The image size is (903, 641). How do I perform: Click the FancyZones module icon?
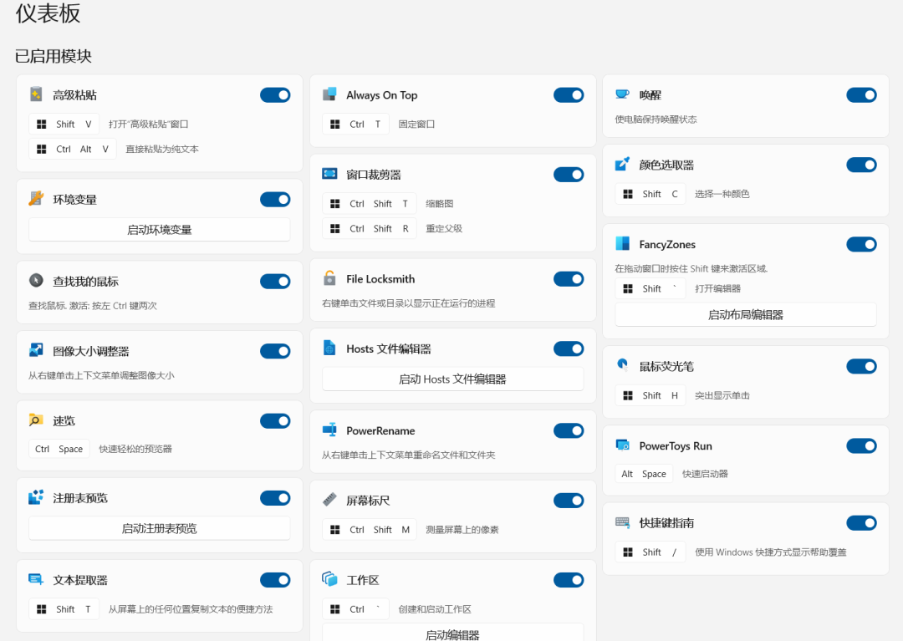(622, 244)
